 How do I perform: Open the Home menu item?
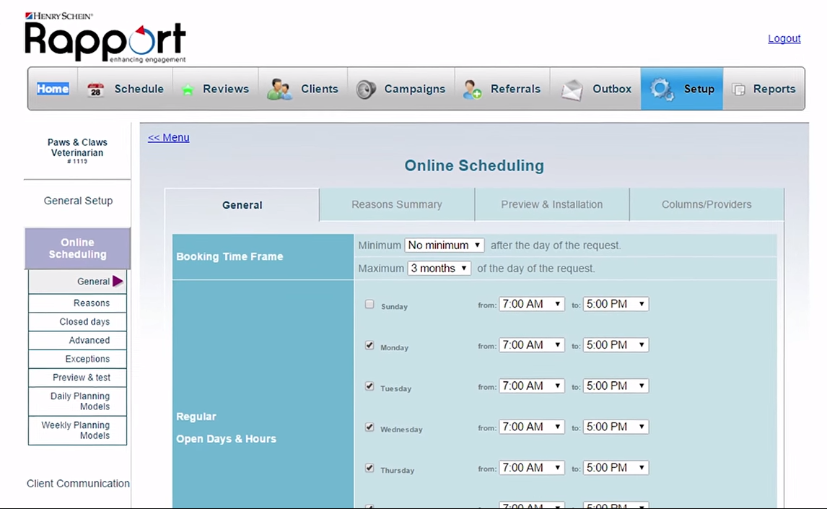click(53, 89)
